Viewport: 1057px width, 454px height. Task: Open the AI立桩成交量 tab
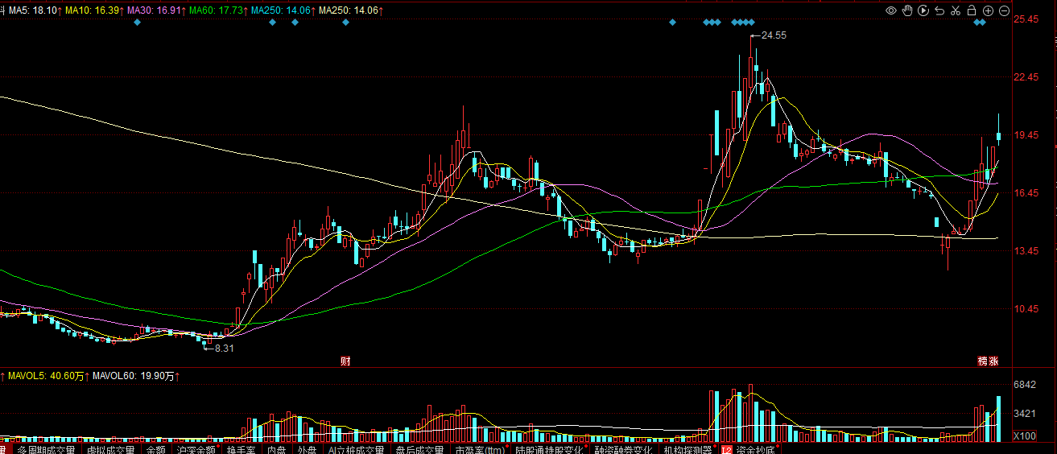point(355,448)
